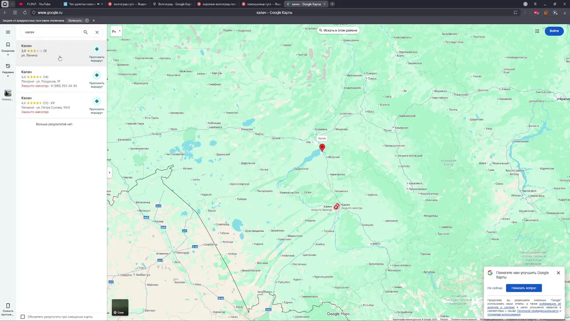Click the Войти sign-in button
Viewport: 570px width, 321px height.
tap(554, 31)
